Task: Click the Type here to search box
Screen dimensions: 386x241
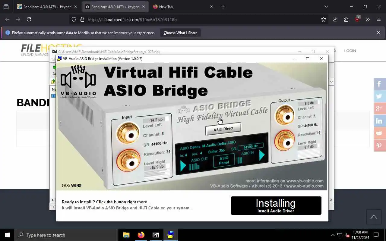Action: click(66, 235)
